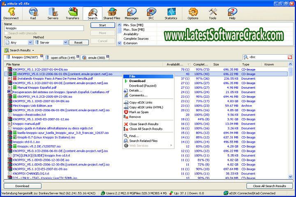Click the up/down speed arrows icon in status bar
The width and height of the screenshot is (296, 197).
pyautogui.click(x=171, y=193)
